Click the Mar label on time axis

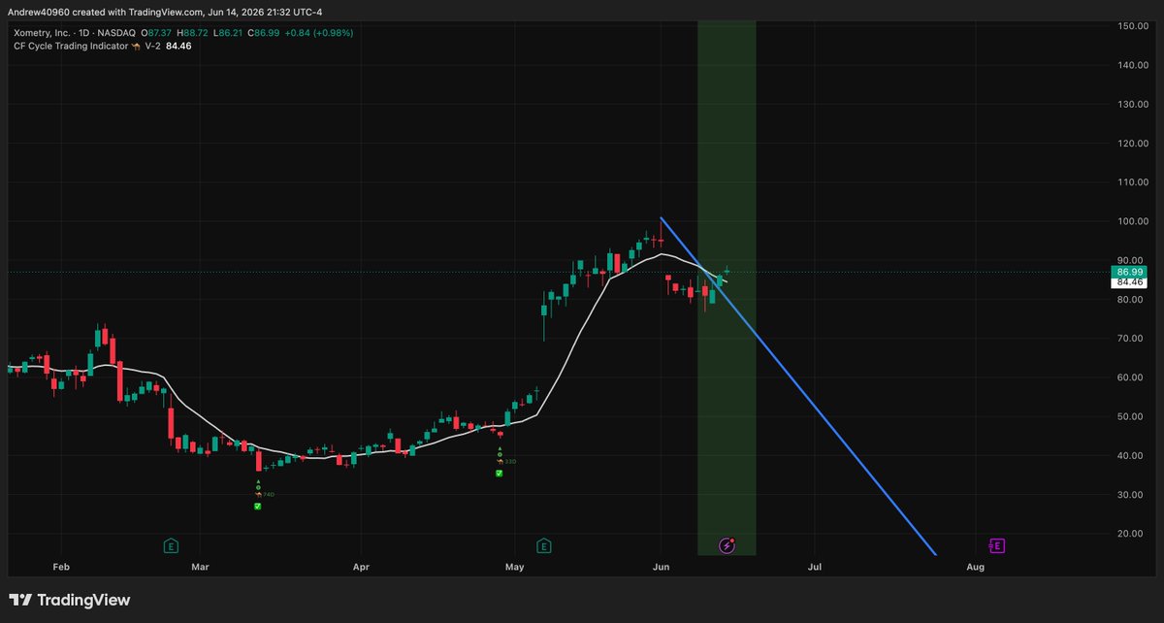pyautogui.click(x=200, y=566)
